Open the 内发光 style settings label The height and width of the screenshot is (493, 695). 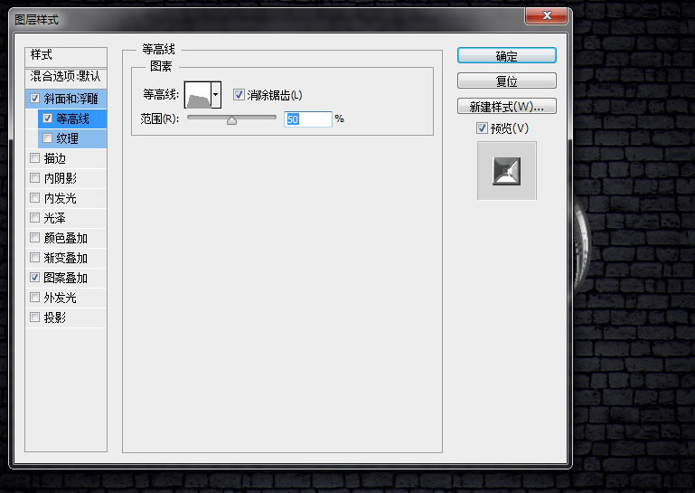coord(61,198)
